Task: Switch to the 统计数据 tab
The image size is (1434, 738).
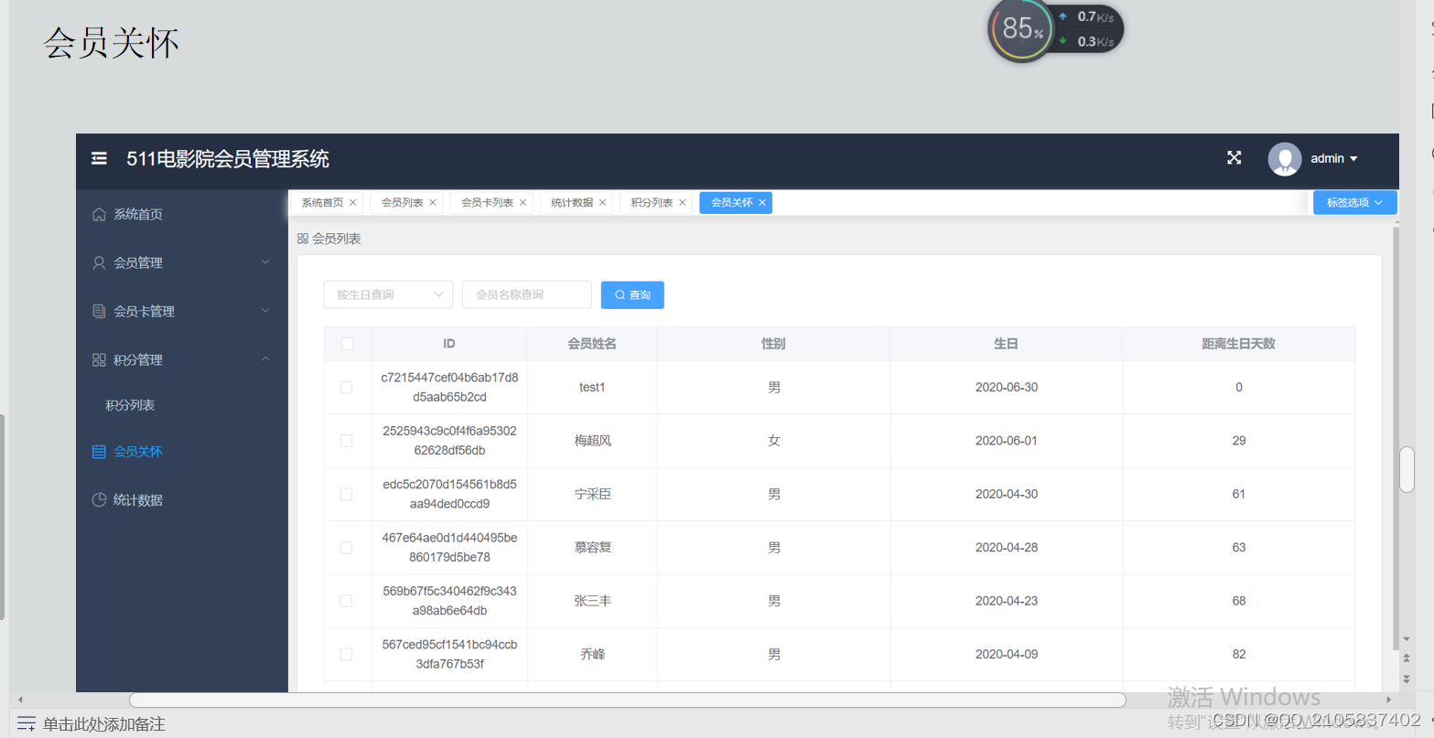Action: [x=572, y=203]
